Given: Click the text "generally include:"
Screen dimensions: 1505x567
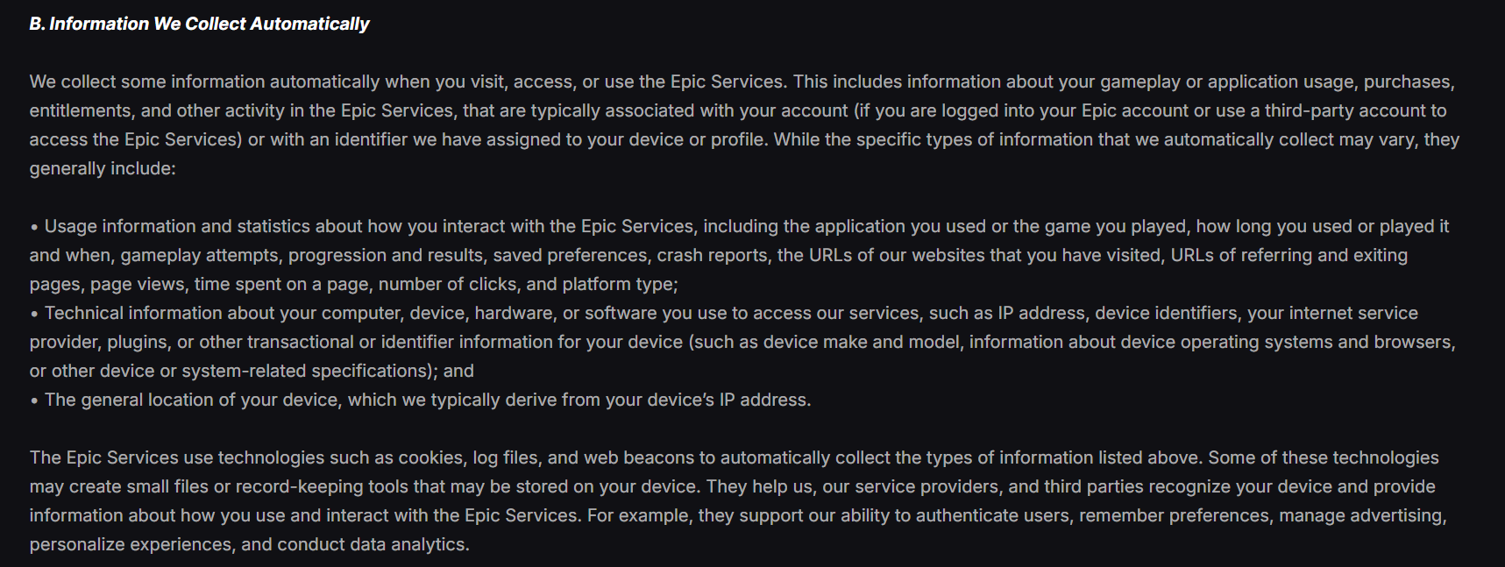Looking at the screenshot, I should [103, 168].
